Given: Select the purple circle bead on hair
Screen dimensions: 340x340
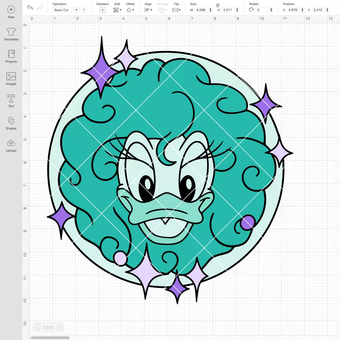Looking at the screenshot, I should tap(248, 222).
